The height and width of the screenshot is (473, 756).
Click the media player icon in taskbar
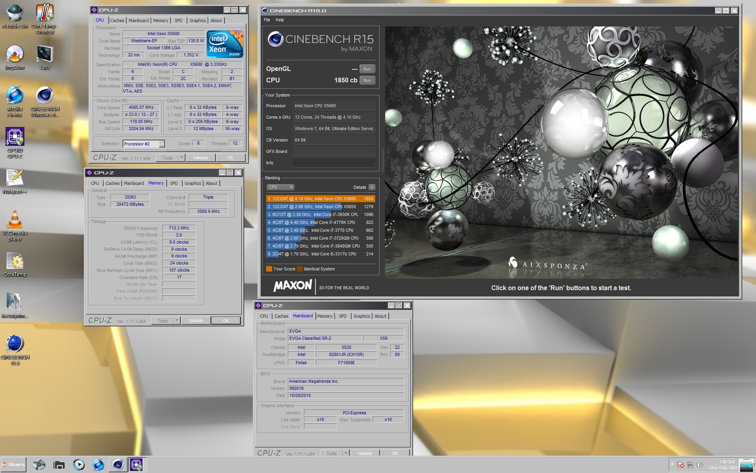[79, 465]
